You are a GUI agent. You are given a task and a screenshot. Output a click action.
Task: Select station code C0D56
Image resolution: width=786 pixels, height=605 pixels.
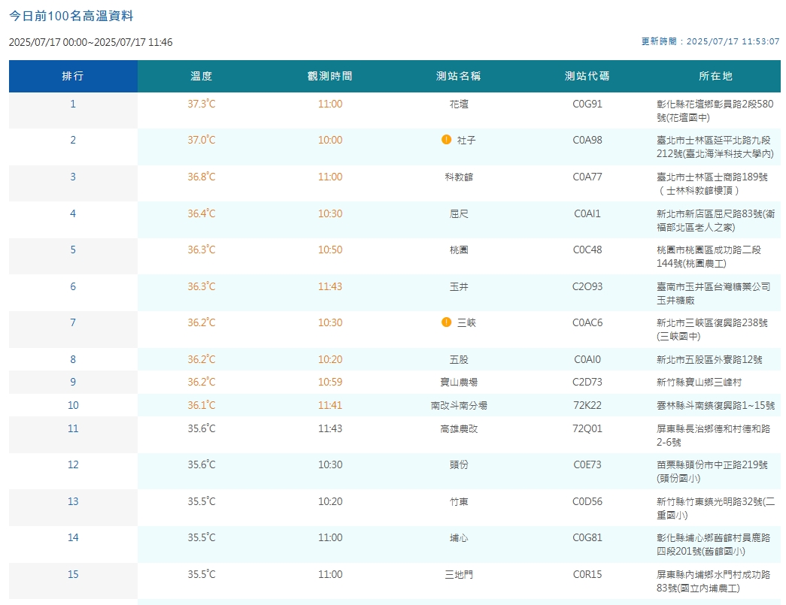pyautogui.click(x=587, y=502)
